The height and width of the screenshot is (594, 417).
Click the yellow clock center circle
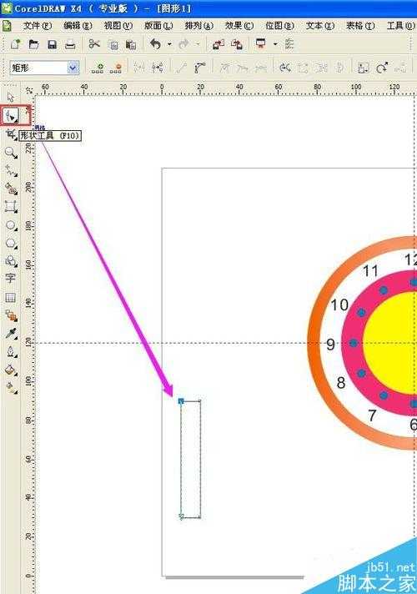click(x=390, y=343)
